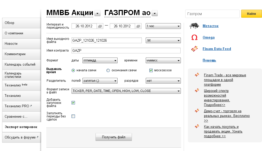Click the end date 26.10.2012 field
This screenshot has height=151, width=262.
tap(122, 26)
